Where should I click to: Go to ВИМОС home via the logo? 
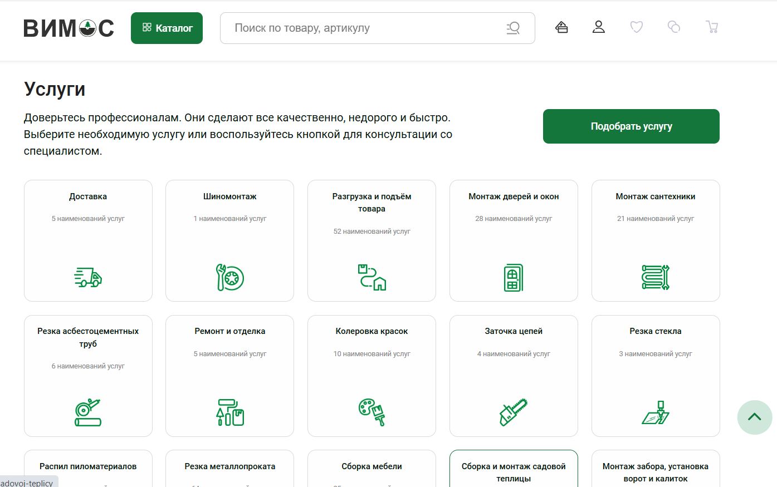click(x=69, y=28)
